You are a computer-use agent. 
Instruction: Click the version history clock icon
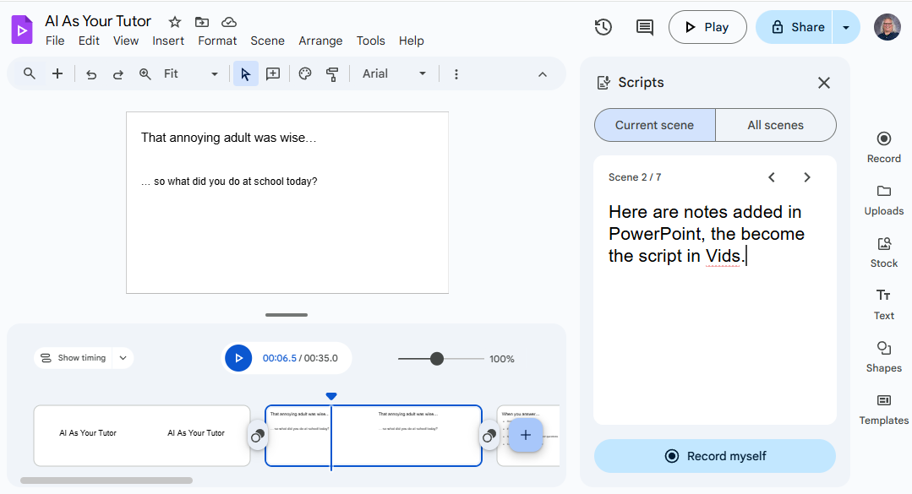603,27
